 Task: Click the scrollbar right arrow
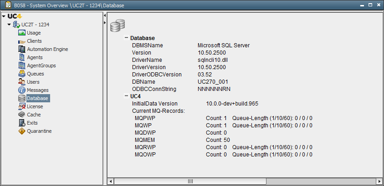(379, 181)
